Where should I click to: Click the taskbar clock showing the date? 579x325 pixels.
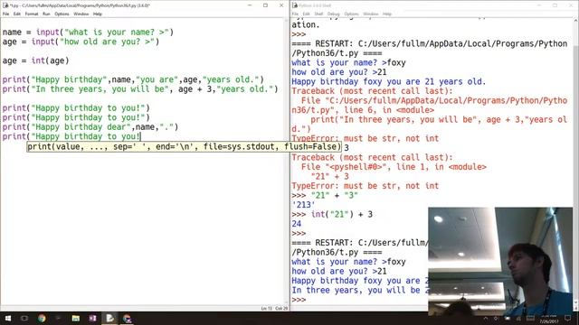pyautogui.click(x=548, y=319)
